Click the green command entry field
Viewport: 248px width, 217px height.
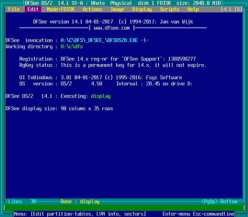click(124, 207)
